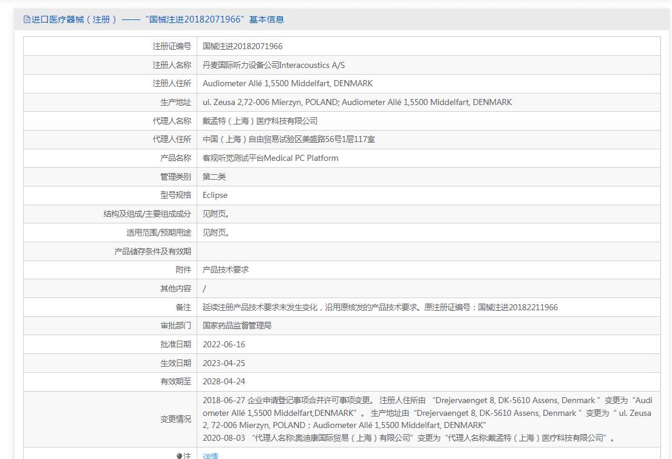Click the Eclipse model value
The image size is (672, 459).
215,195
